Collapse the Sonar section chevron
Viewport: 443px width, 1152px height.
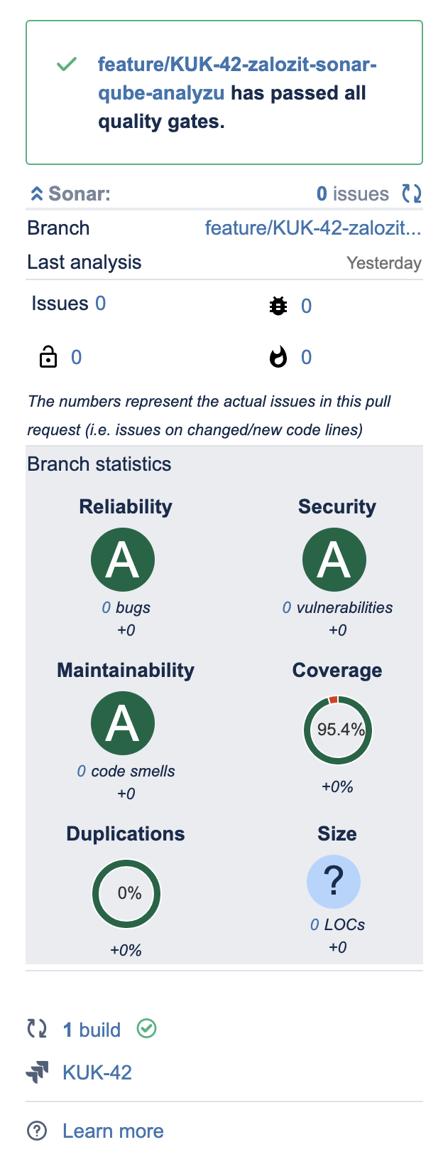[37, 194]
